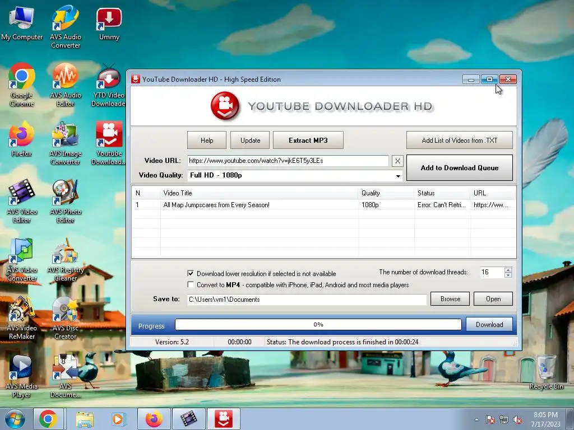Open AVS Document shortcut on desktop
This screenshot has width=574, height=430.
[66, 376]
